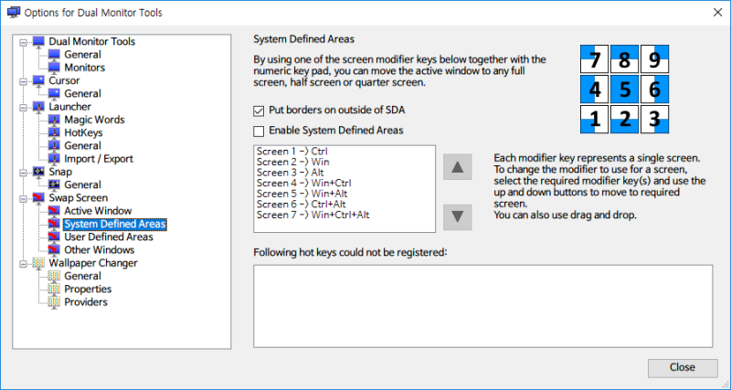Click numpad diagram key 7

click(595, 59)
